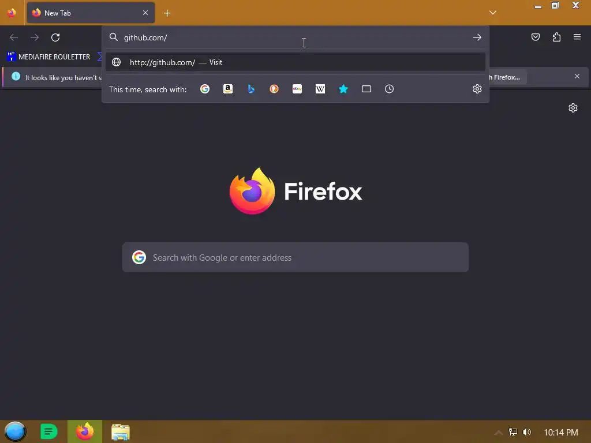Open a new tab with plus button
591x443 pixels.
tap(167, 13)
